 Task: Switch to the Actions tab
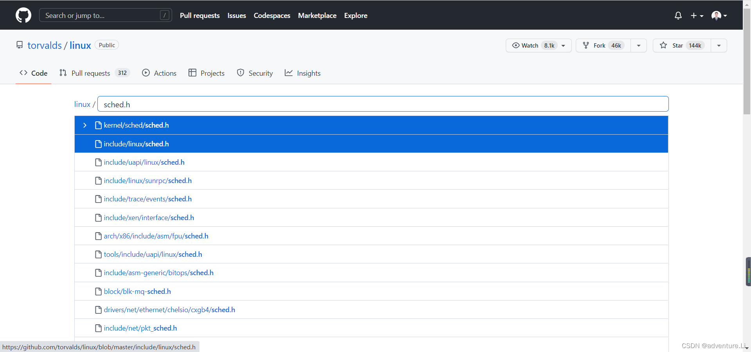click(x=159, y=73)
